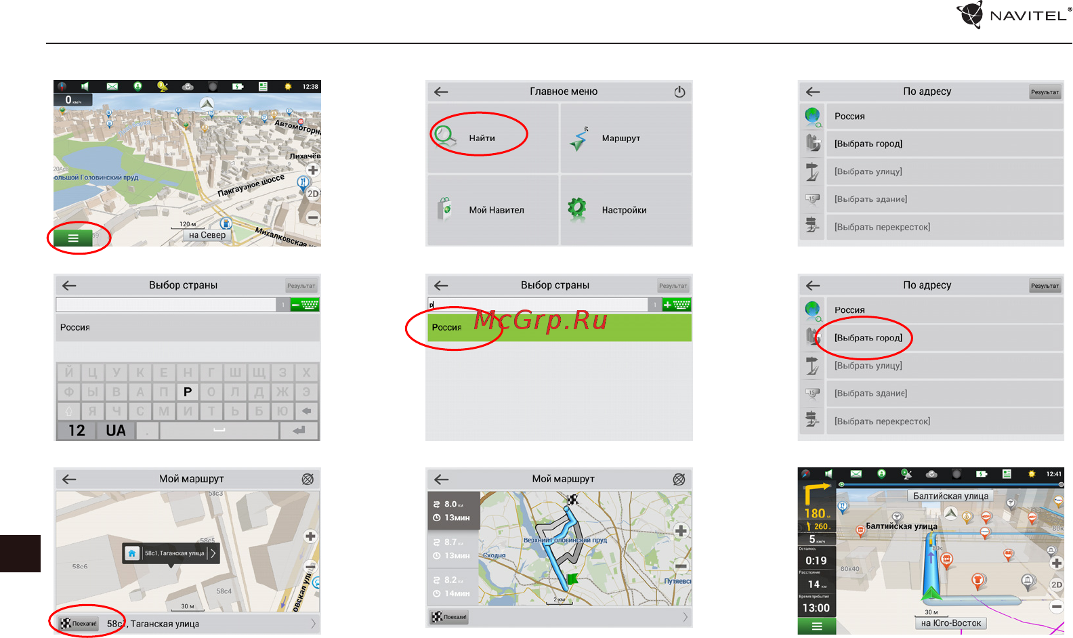Tap the compass icon on the 12:38 map status bar
The width and height of the screenshot is (1073, 638).
62,86
